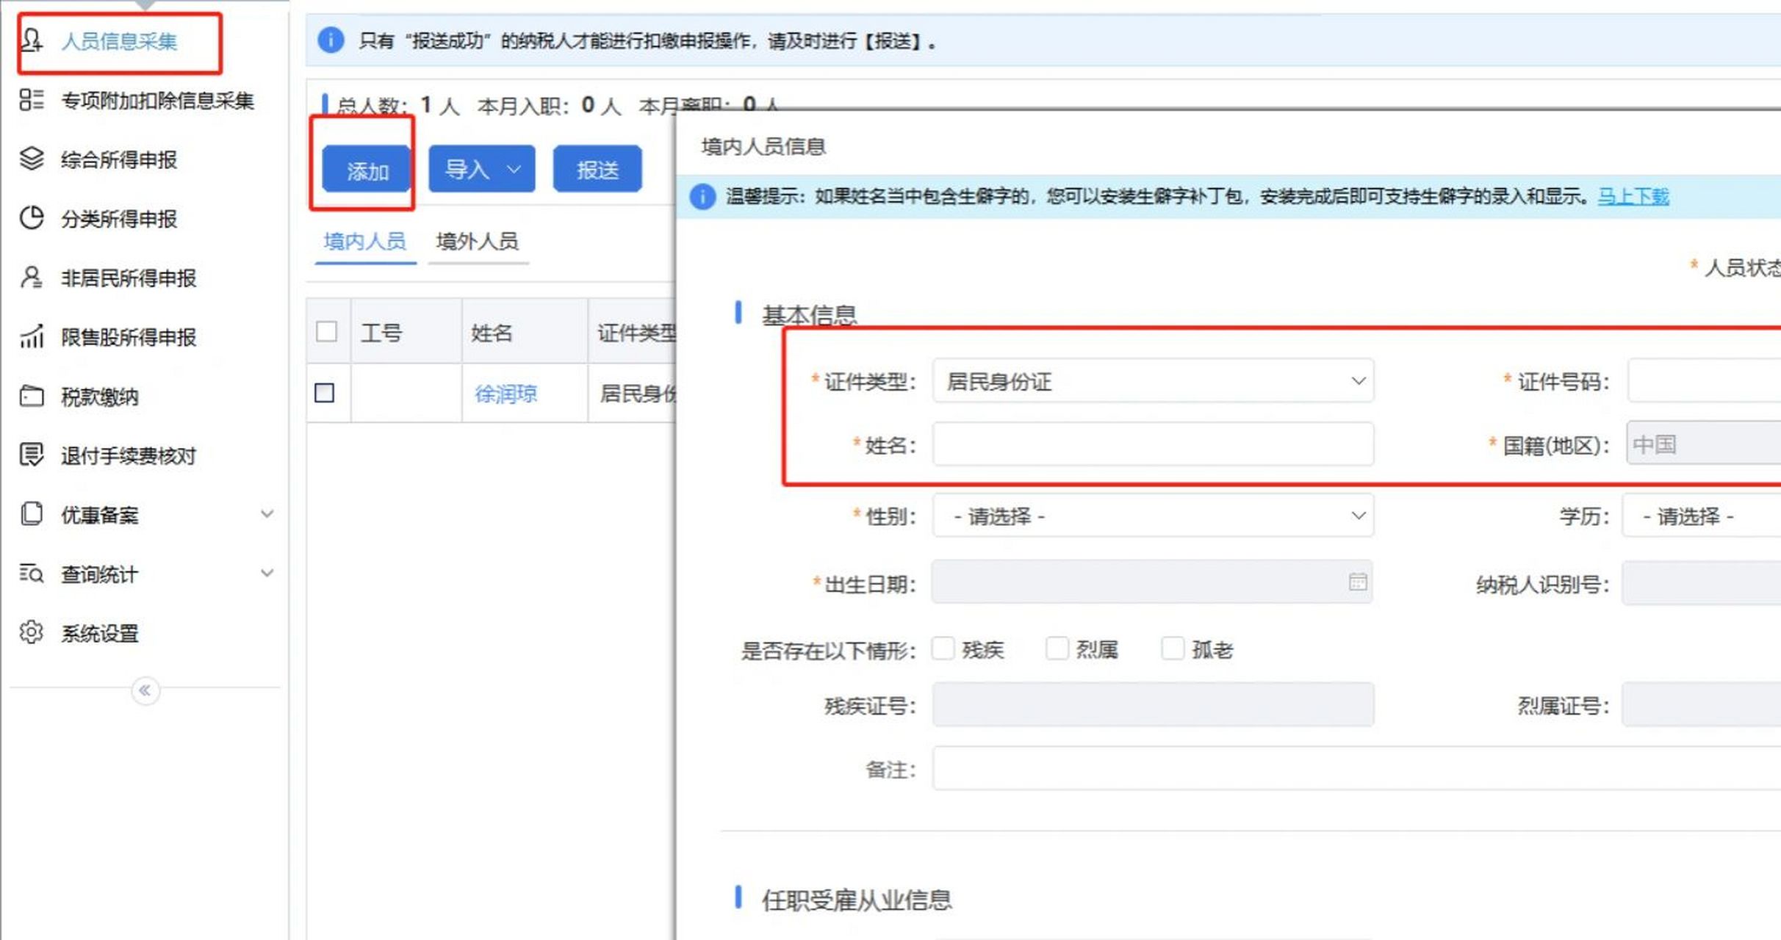Check the 烈属 checkbox

[1057, 648]
